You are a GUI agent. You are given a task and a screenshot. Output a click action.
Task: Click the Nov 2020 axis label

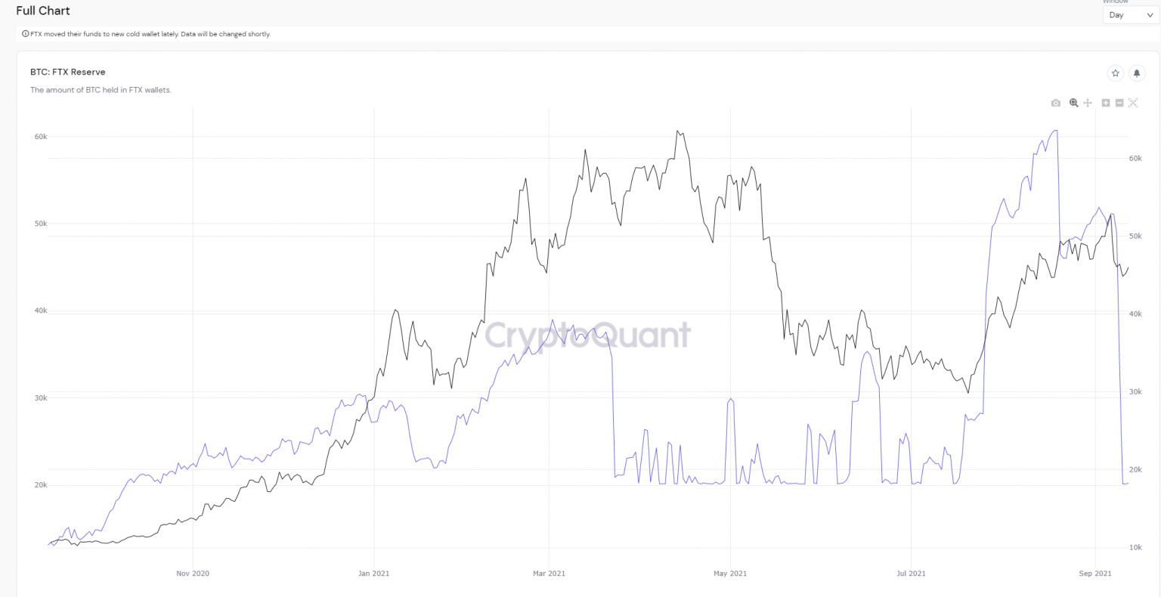pos(193,574)
